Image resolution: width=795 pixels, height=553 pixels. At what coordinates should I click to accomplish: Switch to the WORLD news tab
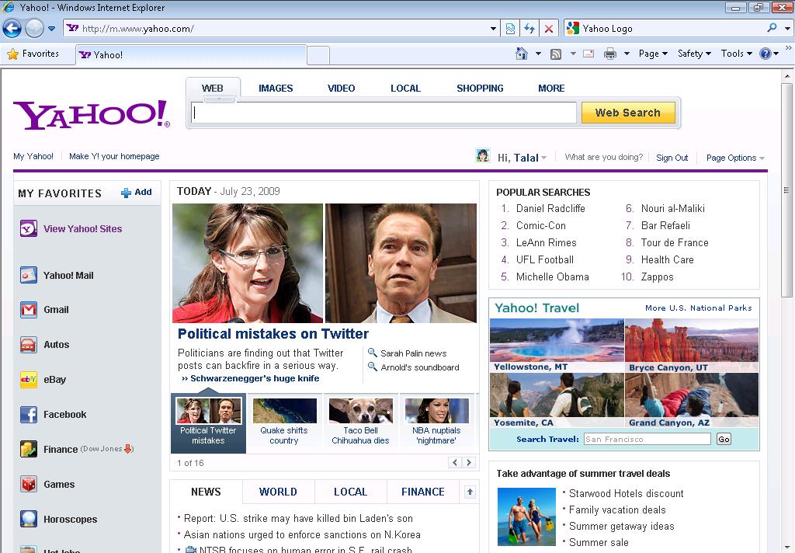coord(278,492)
